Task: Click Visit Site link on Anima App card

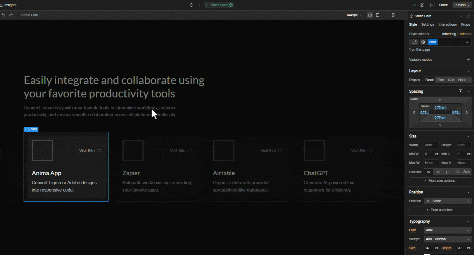Action: (90, 151)
